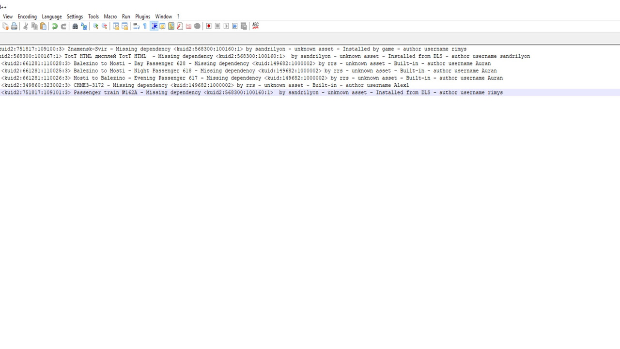Viewport: 620px width, 349px height.
Task: Open the ? help menu
Action: [178, 16]
